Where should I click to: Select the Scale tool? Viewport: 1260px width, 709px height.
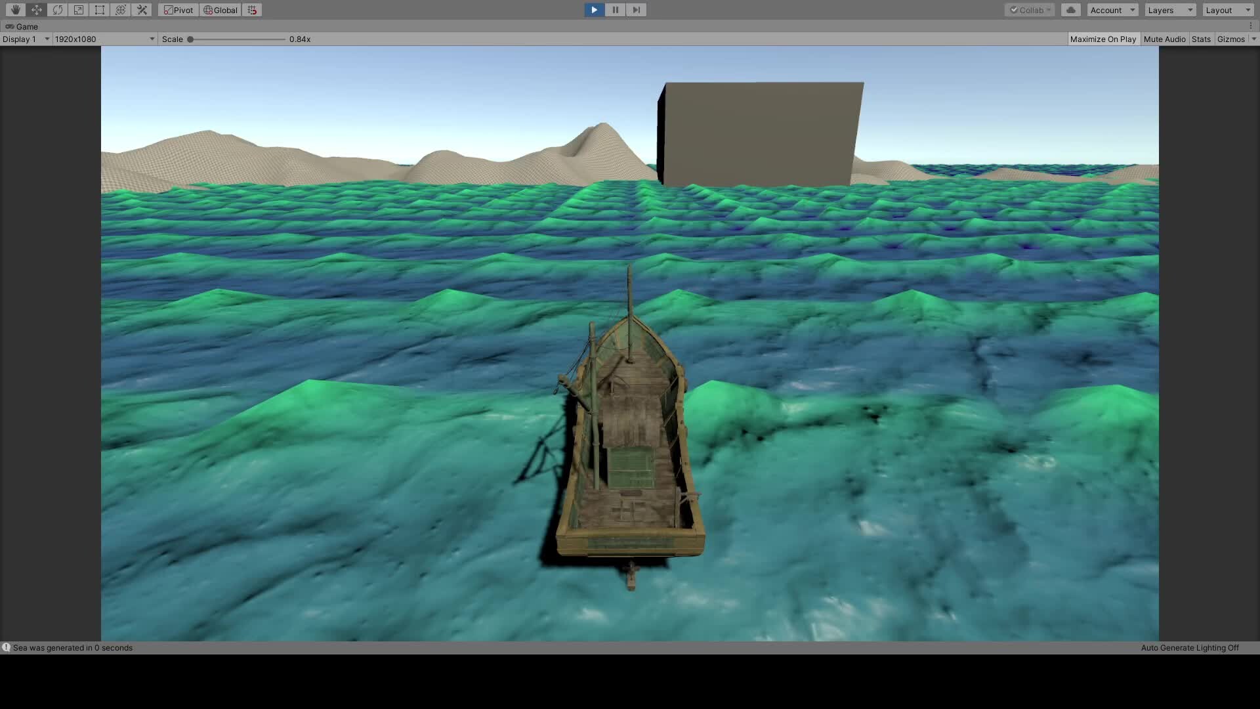pyautogui.click(x=78, y=10)
